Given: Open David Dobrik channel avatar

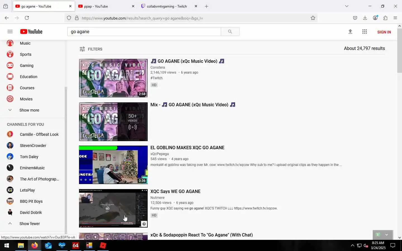Looking at the screenshot, I should pos(10,213).
